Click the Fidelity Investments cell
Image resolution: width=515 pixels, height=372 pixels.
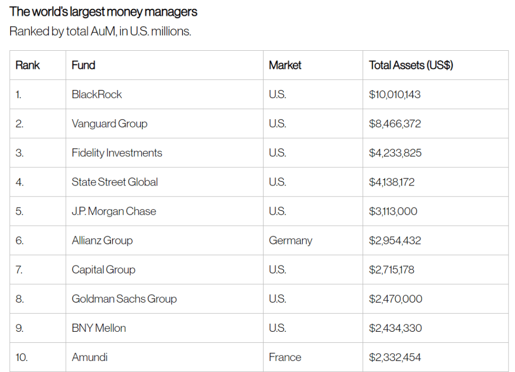pos(117,152)
